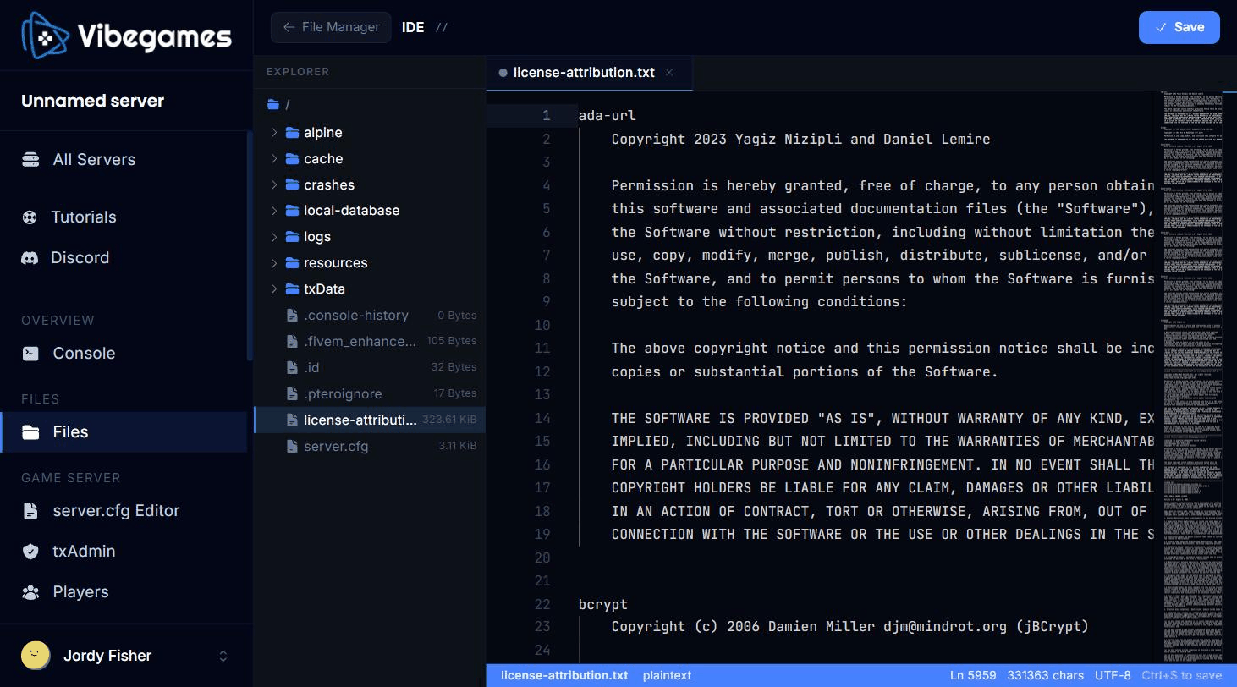Screen dimensions: 1237x687
Task: Expand the resources folder chevron
Action: pos(274,262)
